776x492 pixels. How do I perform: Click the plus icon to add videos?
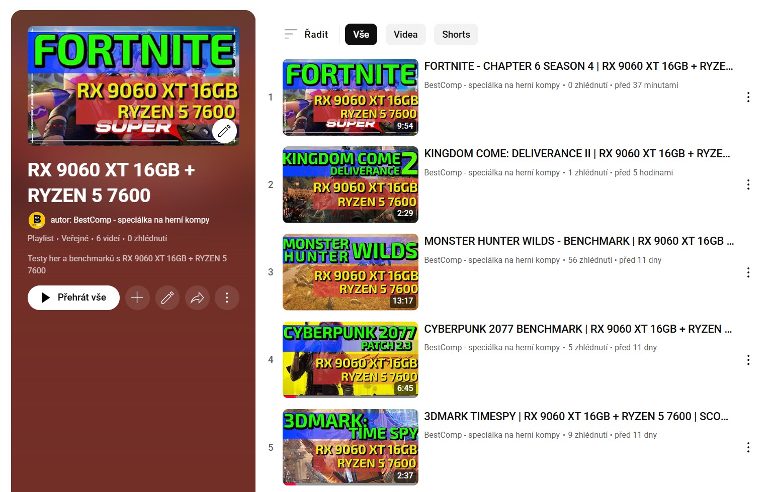click(137, 298)
